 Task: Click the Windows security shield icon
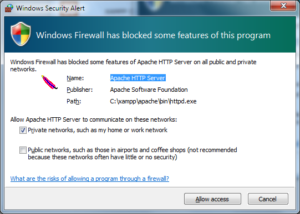point(21,34)
